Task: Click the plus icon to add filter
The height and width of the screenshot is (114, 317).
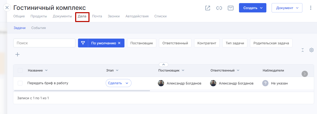Action: coord(17,54)
